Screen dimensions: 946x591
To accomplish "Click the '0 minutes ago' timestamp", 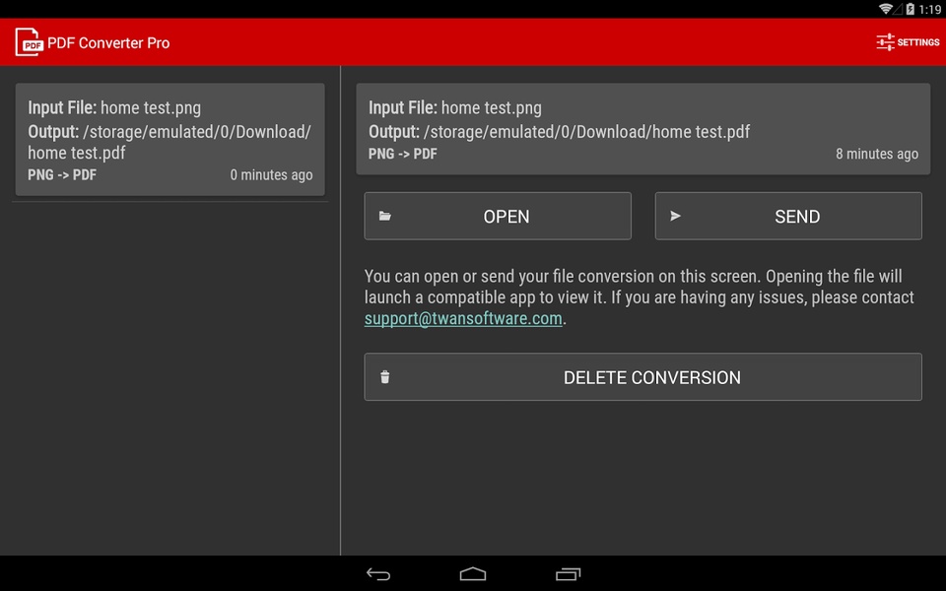I will (x=272, y=175).
